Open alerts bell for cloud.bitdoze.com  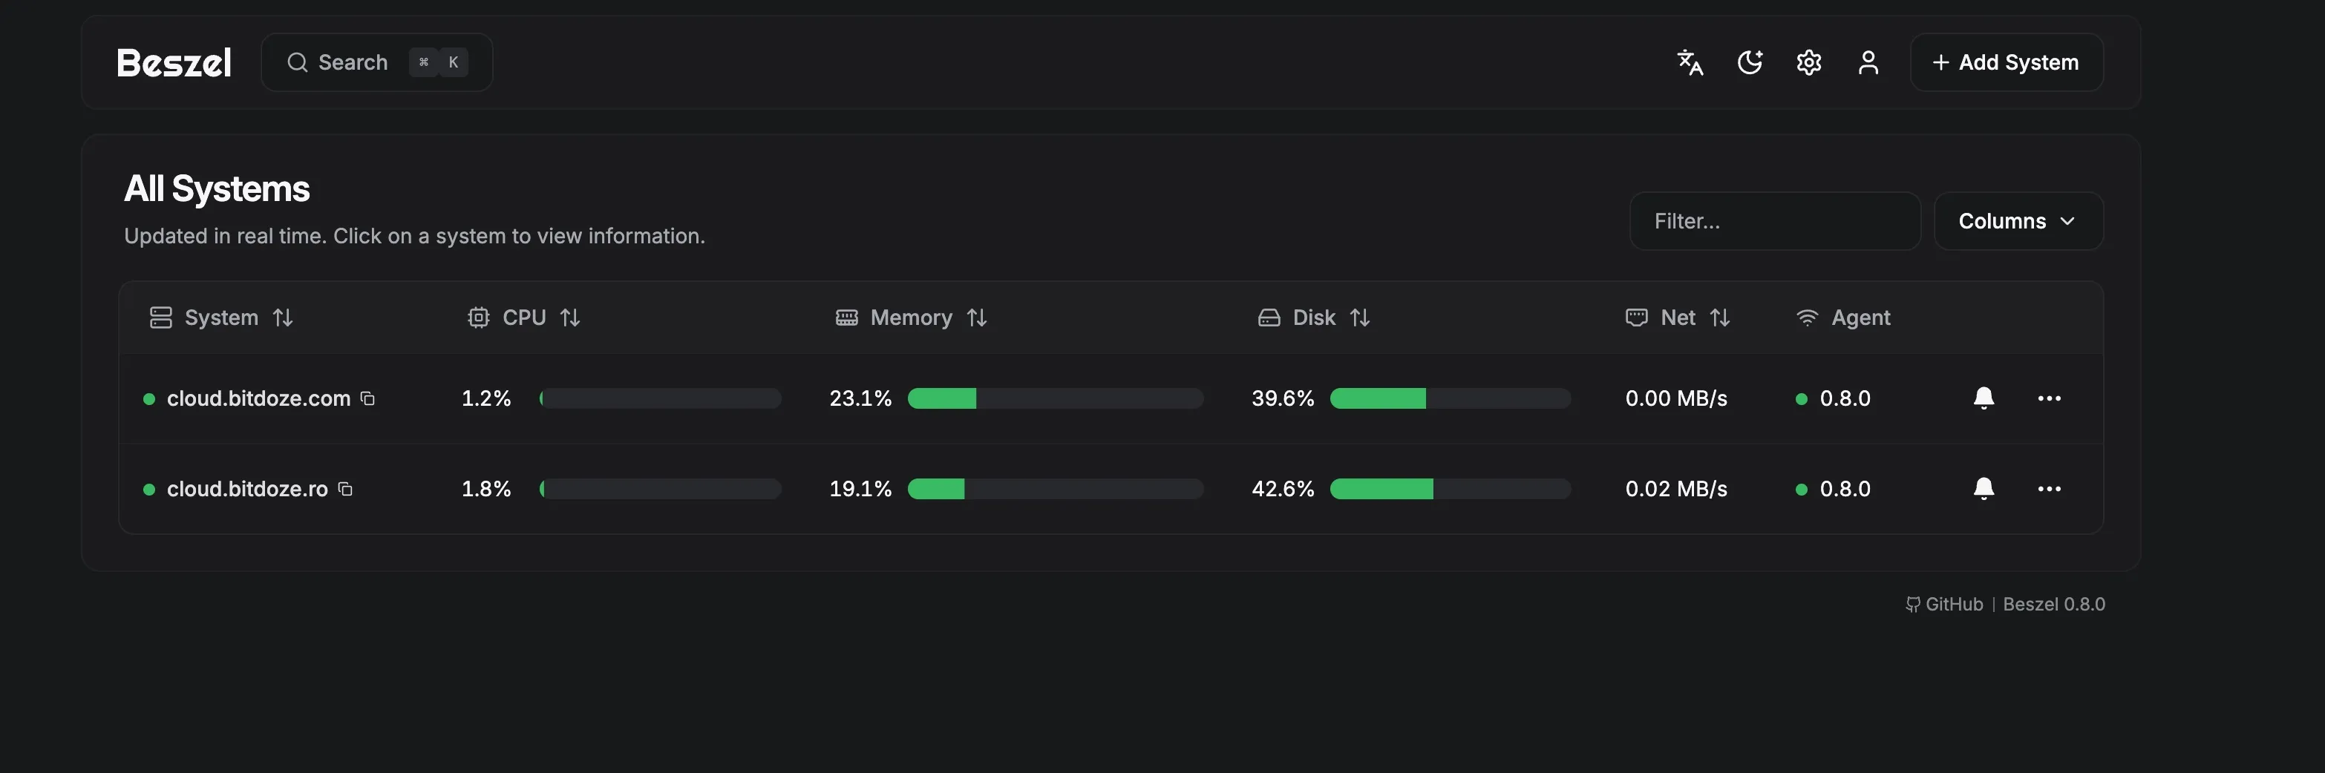[x=1984, y=398]
